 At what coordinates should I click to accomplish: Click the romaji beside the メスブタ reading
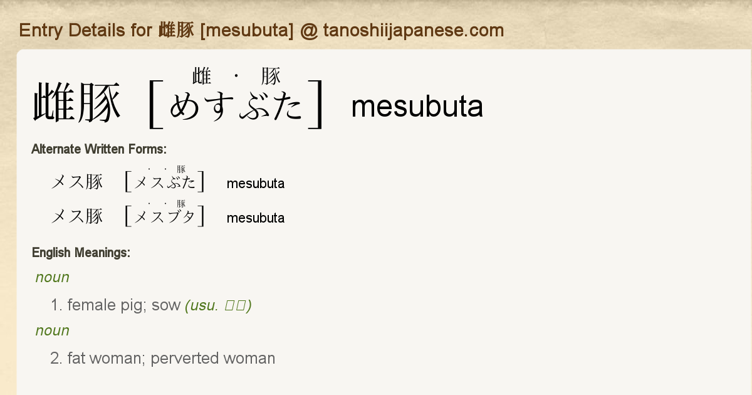[x=255, y=218]
